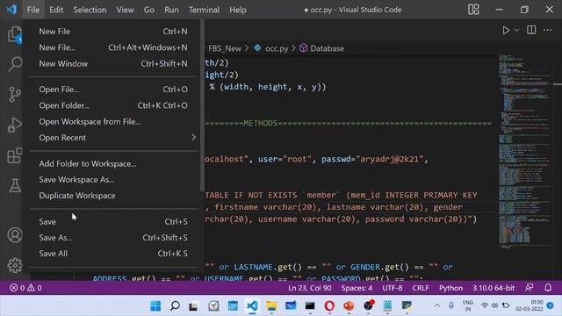Choose Save from the File menu
Screen dimensions: 562x316
pyautogui.click(x=113, y=222)
